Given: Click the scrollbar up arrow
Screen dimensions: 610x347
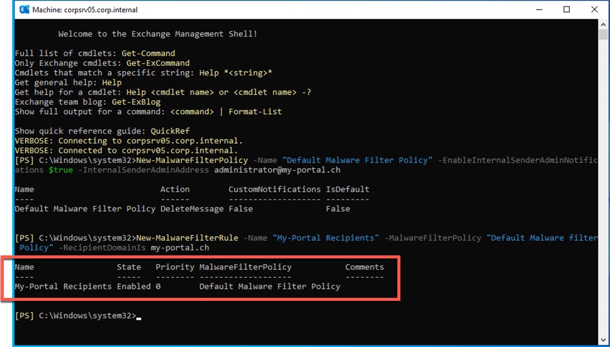Looking at the screenshot, I should tap(604, 25).
